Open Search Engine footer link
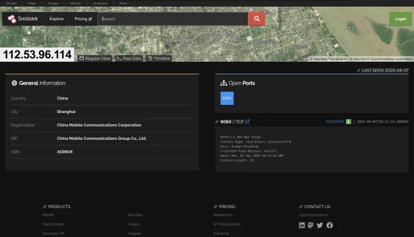Viewport: 414px width, 237px height. tap(54, 224)
